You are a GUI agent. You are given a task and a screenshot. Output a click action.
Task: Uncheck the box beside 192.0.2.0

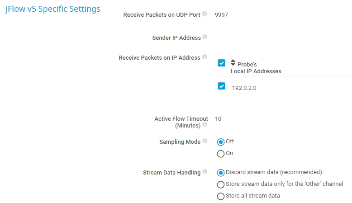[x=221, y=86]
